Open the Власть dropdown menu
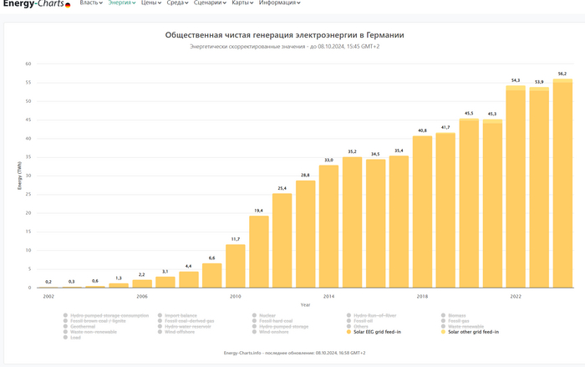585x367 pixels. pos(91,3)
